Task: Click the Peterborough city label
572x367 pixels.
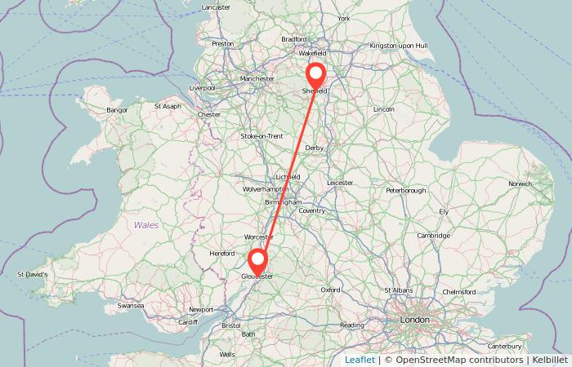Action: (406, 190)
